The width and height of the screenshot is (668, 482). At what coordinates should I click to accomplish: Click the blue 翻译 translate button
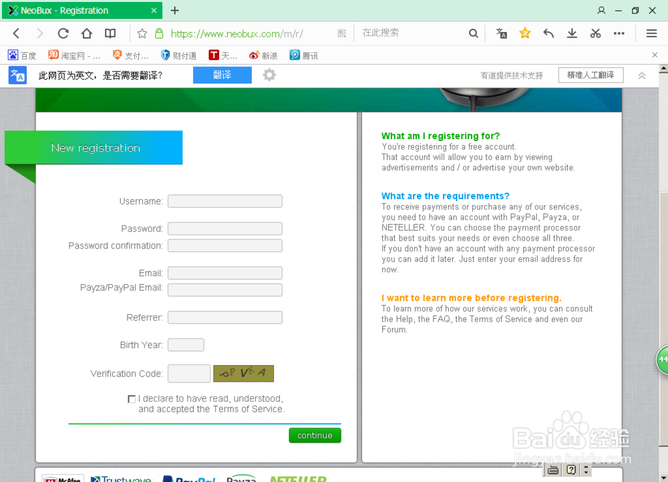point(222,75)
